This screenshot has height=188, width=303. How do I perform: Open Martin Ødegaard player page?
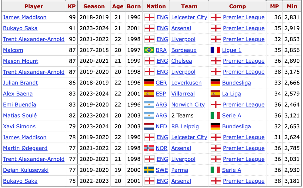(x=25, y=148)
